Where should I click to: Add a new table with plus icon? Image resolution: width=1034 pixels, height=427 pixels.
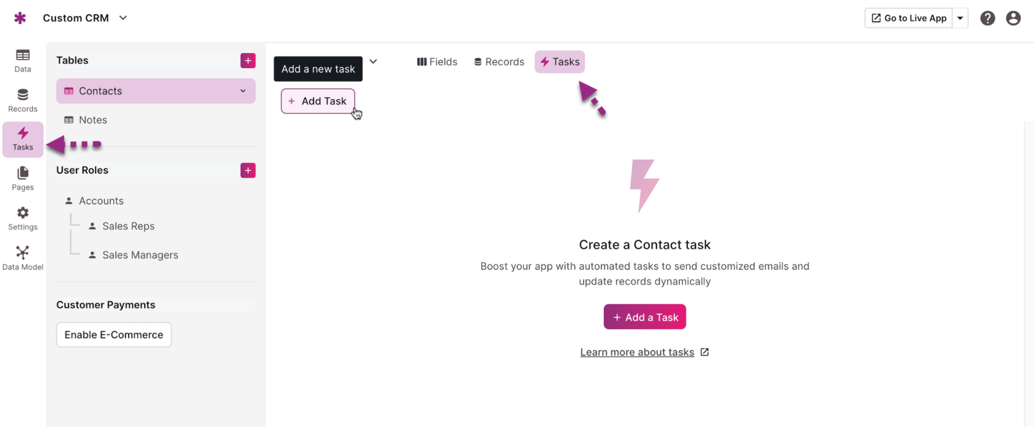pos(248,61)
